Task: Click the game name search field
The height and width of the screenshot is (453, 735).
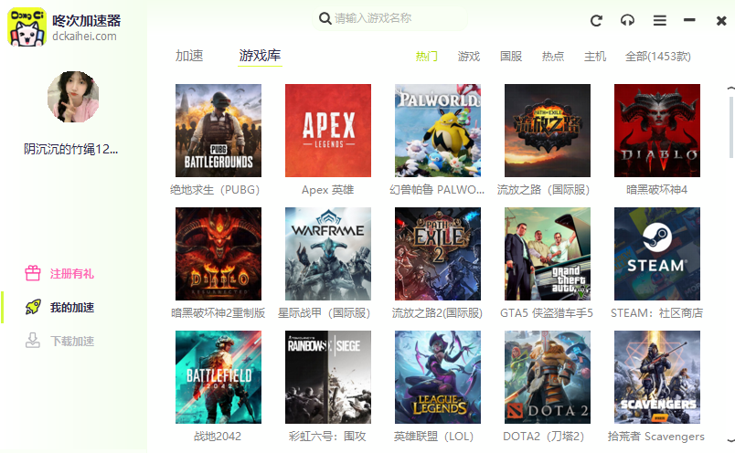Action: [x=411, y=18]
